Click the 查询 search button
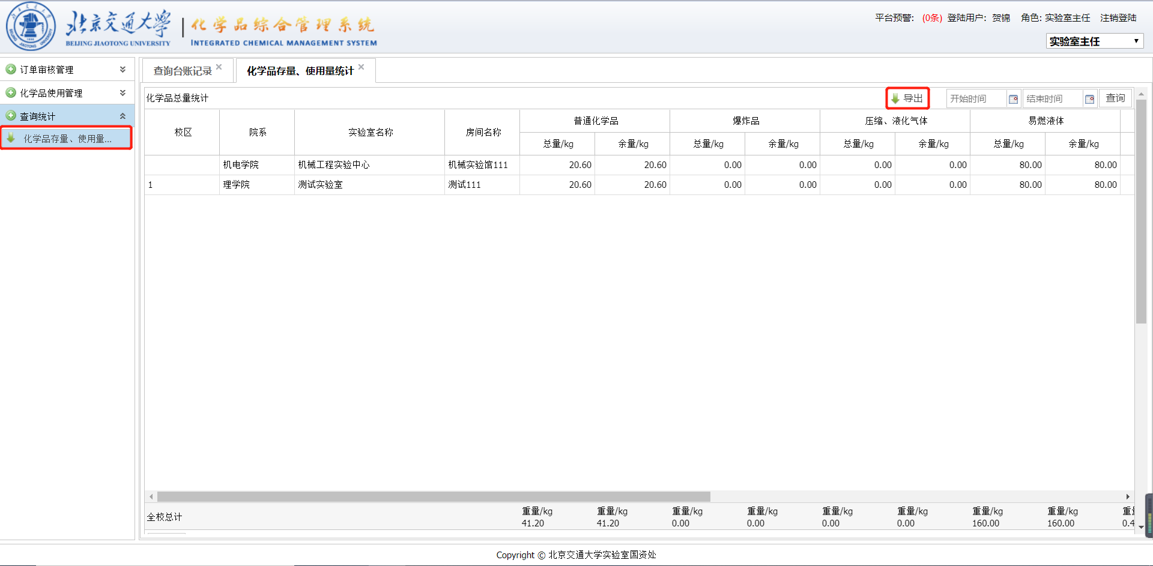Image resolution: width=1153 pixels, height=566 pixels. [1115, 98]
